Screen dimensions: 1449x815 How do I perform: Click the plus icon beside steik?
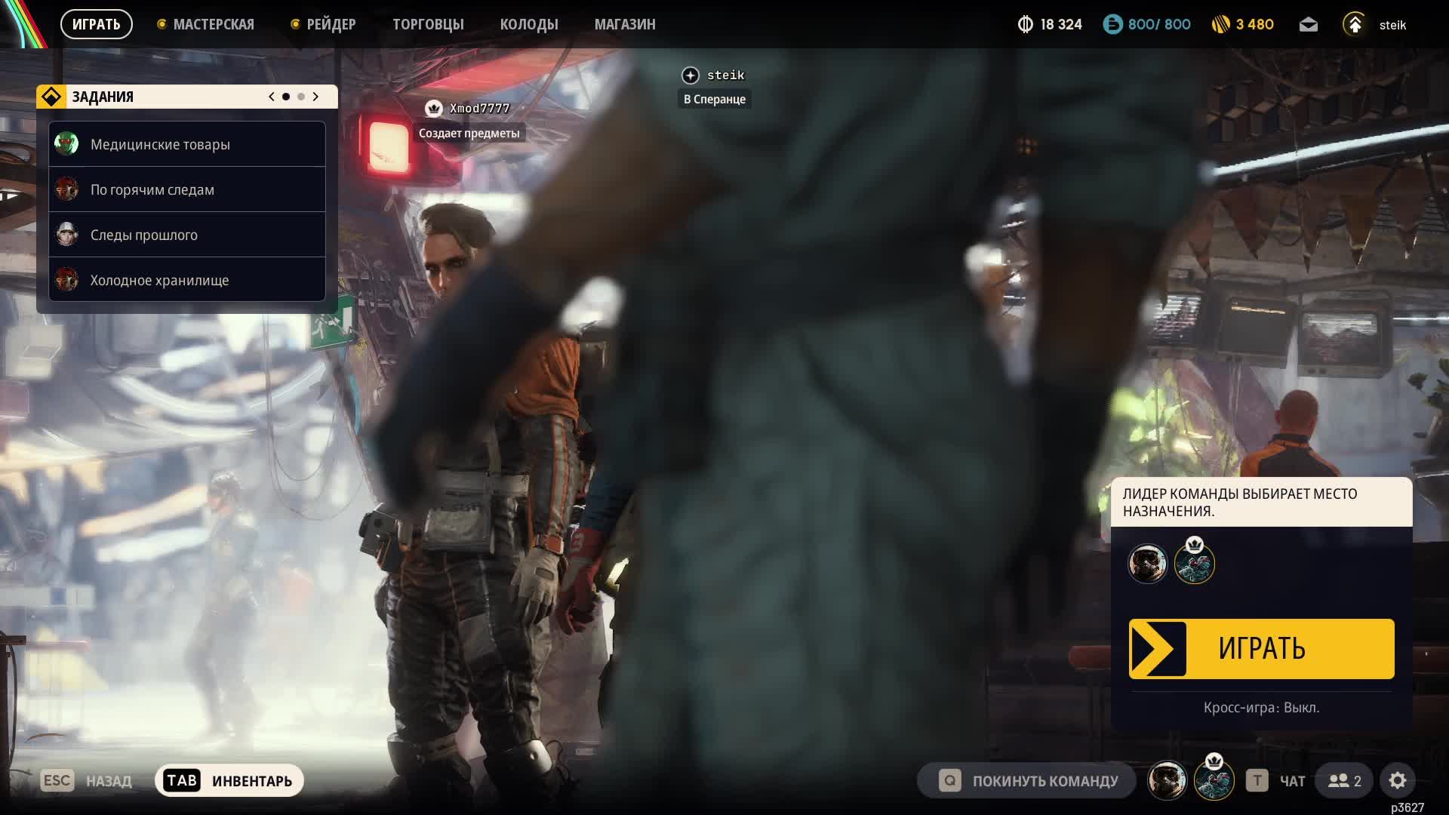[x=690, y=75]
